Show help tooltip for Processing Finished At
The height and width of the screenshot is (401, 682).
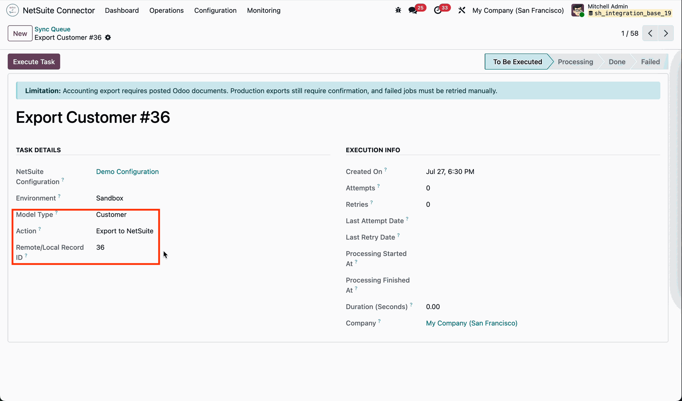[x=356, y=289]
